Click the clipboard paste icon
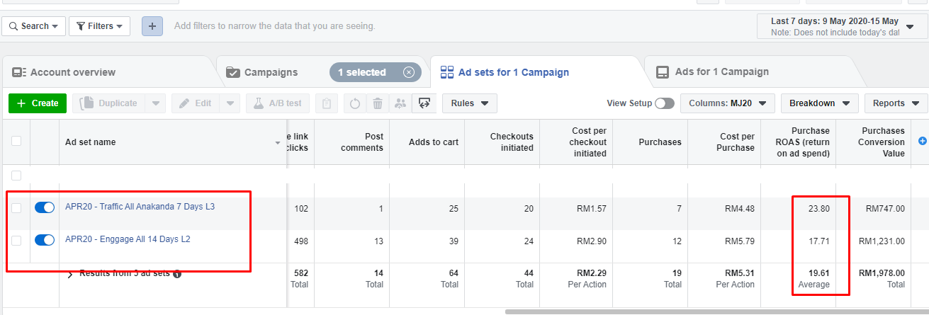 pos(327,103)
